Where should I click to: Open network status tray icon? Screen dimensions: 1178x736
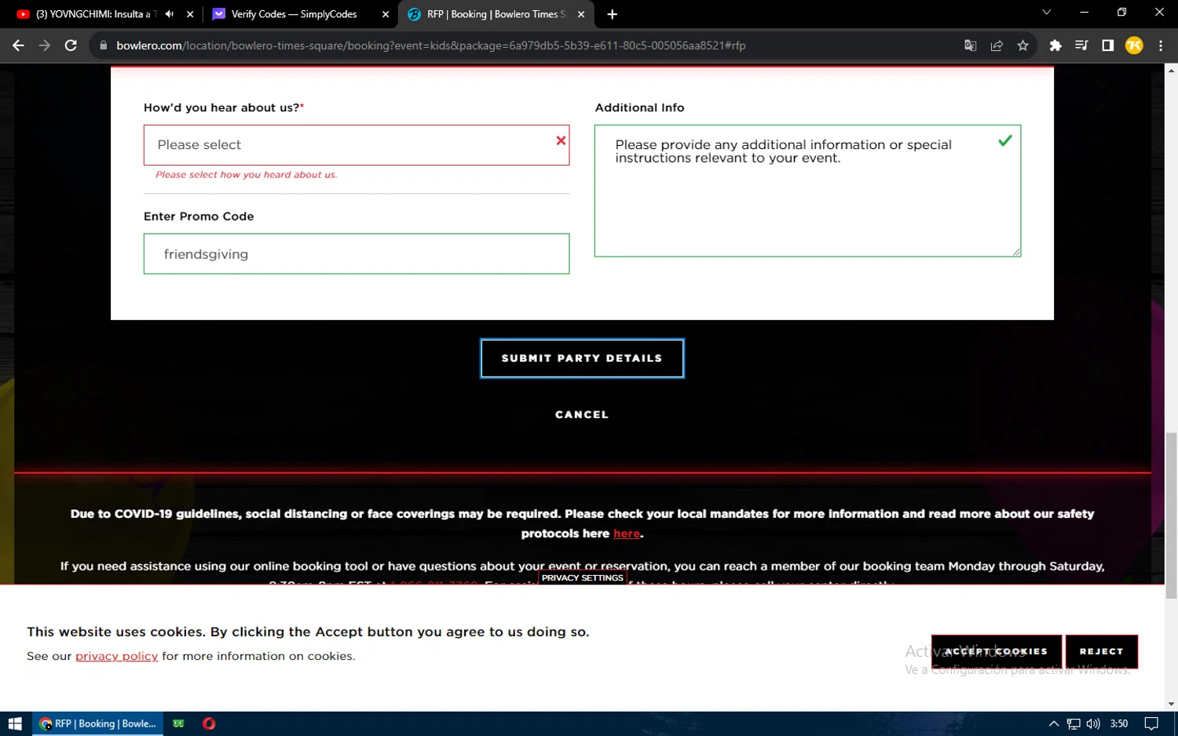coord(1074,723)
